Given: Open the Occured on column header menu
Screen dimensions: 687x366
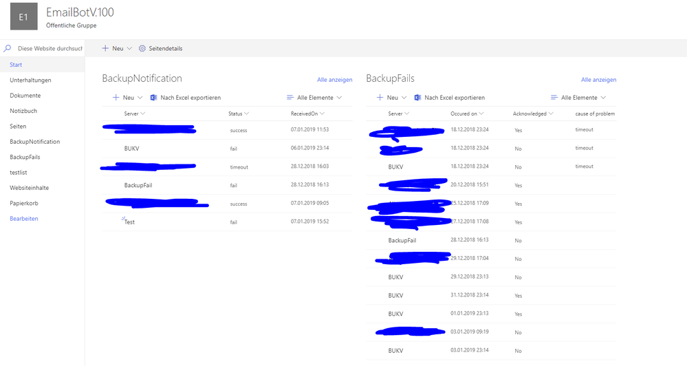Looking at the screenshot, I should click(x=467, y=114).
